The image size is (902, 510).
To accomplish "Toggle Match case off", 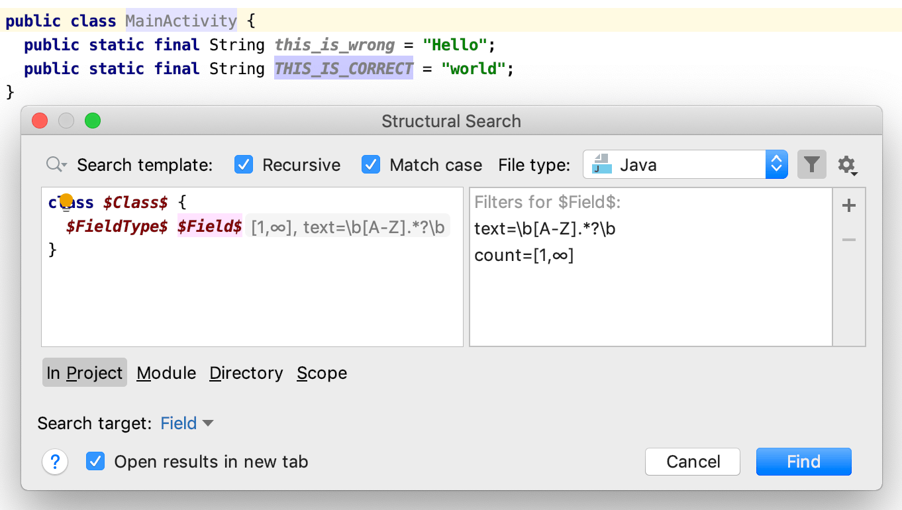I will tap(372, 165).
